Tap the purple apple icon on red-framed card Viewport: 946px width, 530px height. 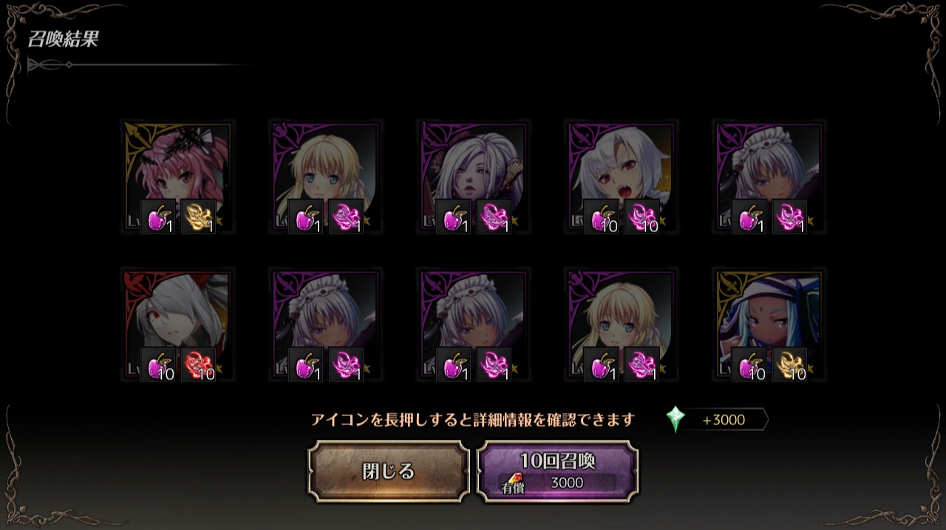[158, 364]
